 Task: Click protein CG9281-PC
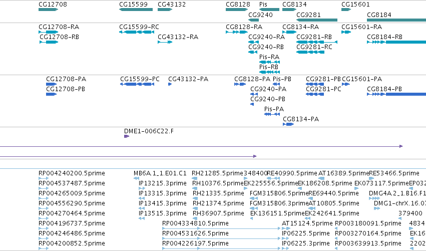315,94
